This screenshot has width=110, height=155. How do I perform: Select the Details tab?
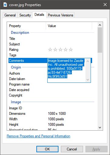tap(39, 15)
